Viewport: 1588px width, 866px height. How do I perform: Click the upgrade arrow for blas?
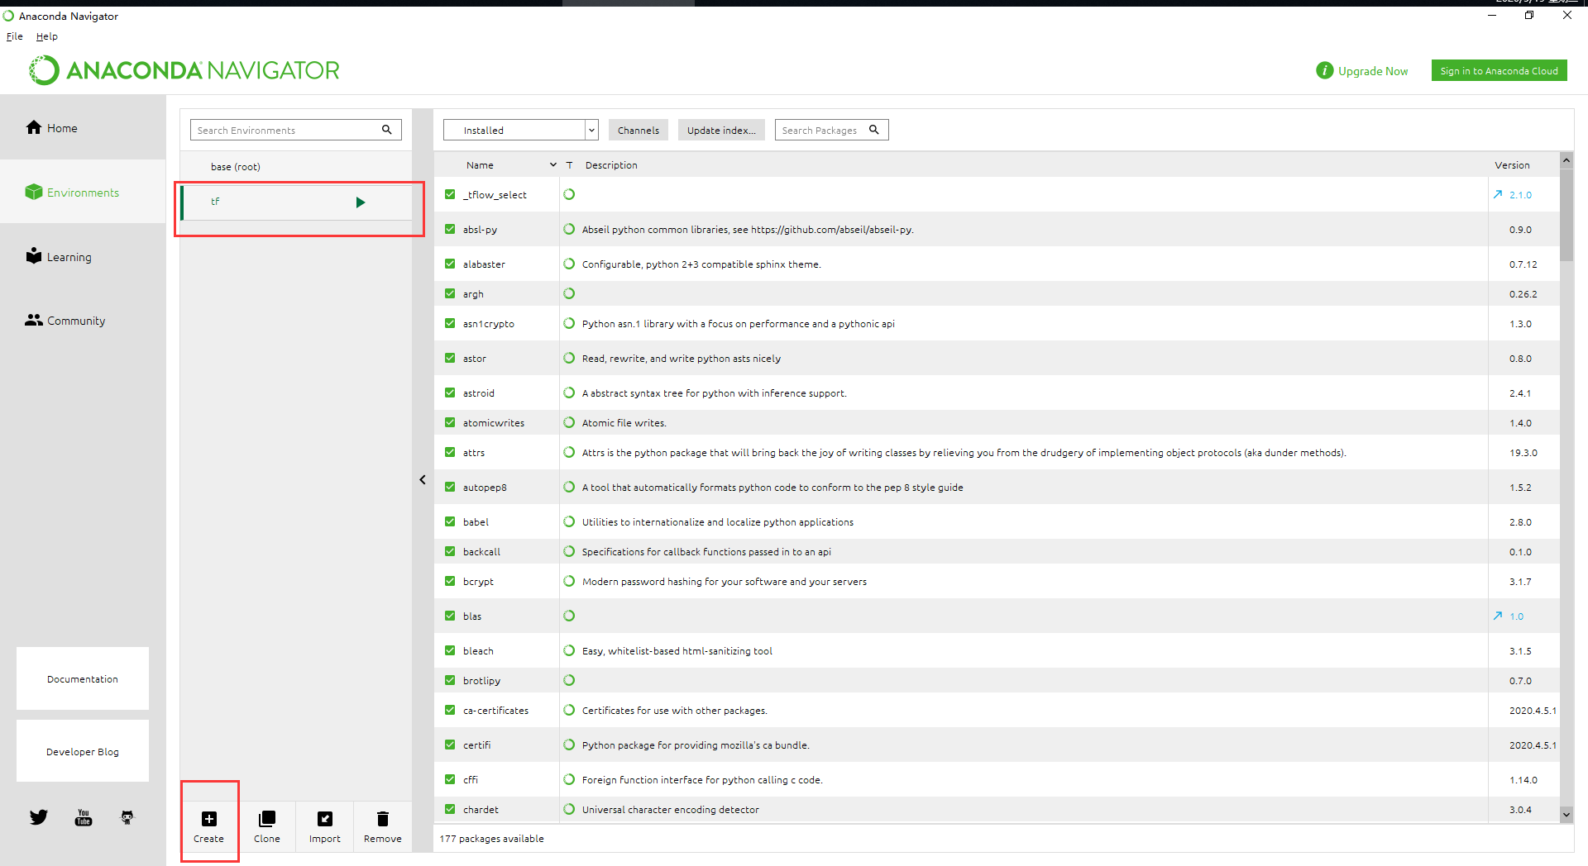1498,616
